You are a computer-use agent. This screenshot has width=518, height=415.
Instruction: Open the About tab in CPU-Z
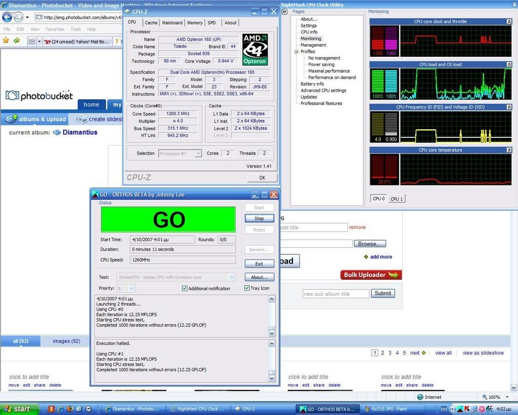(230, 23)
